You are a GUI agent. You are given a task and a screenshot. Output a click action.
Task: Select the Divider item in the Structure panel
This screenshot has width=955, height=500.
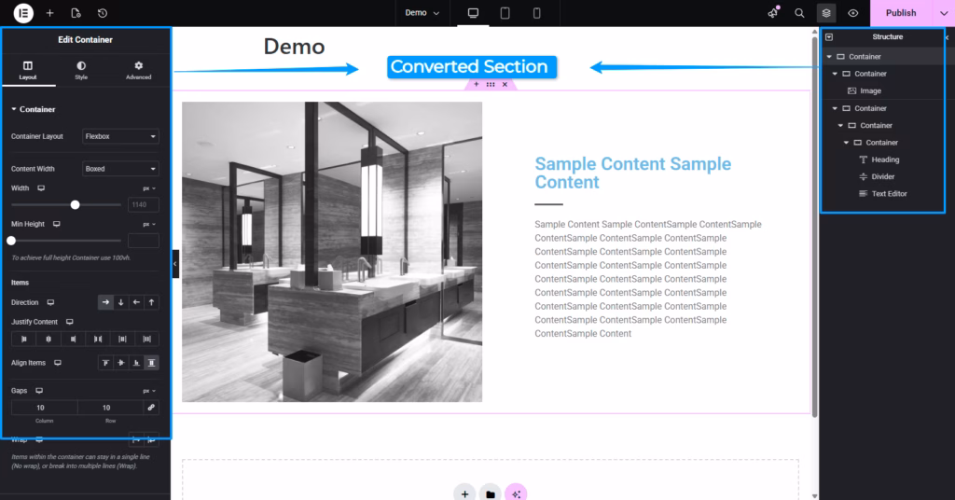[882, 176]
